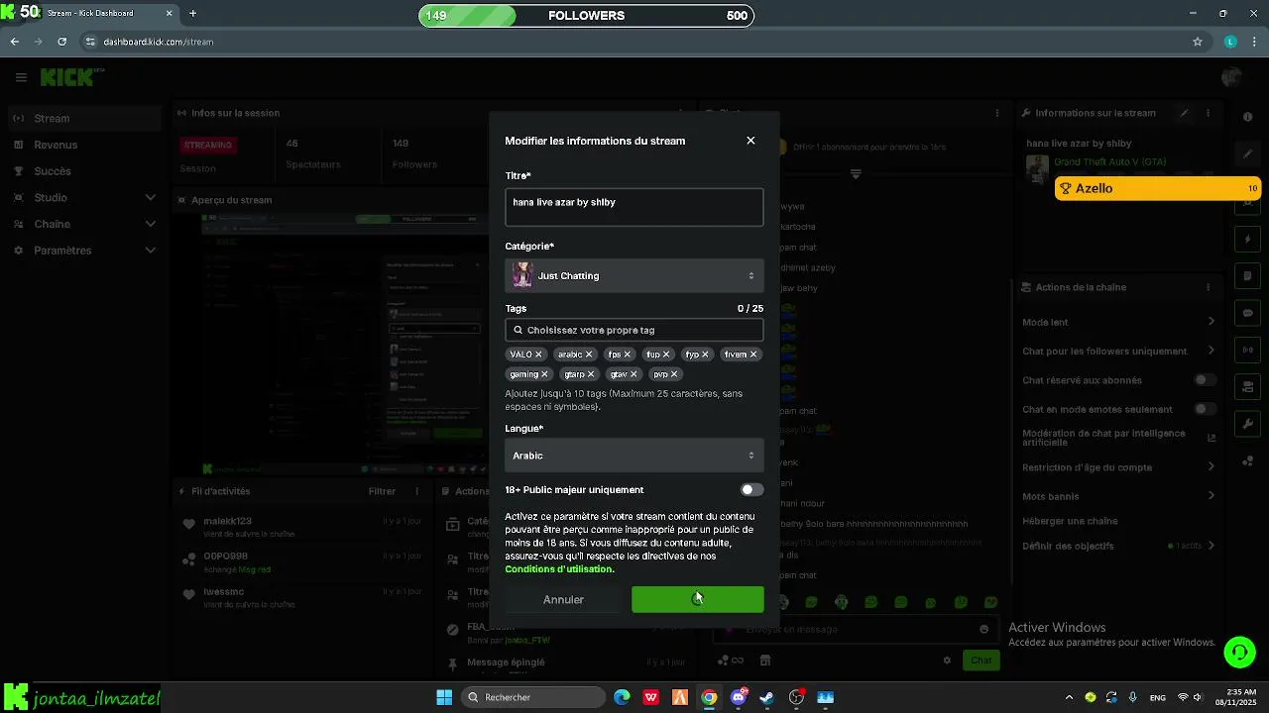
Task: Open chat settings gear icon
Action: tap(947, 661)
